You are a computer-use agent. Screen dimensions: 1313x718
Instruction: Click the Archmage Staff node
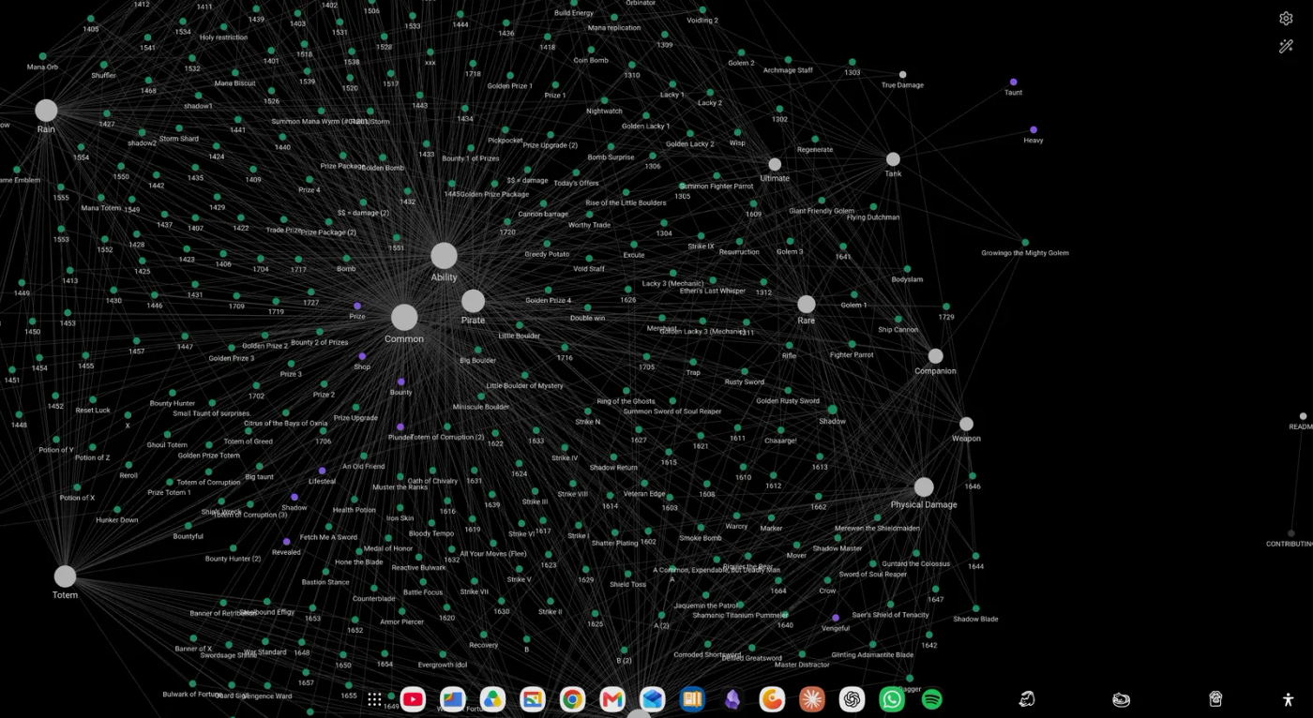(788, 59)
